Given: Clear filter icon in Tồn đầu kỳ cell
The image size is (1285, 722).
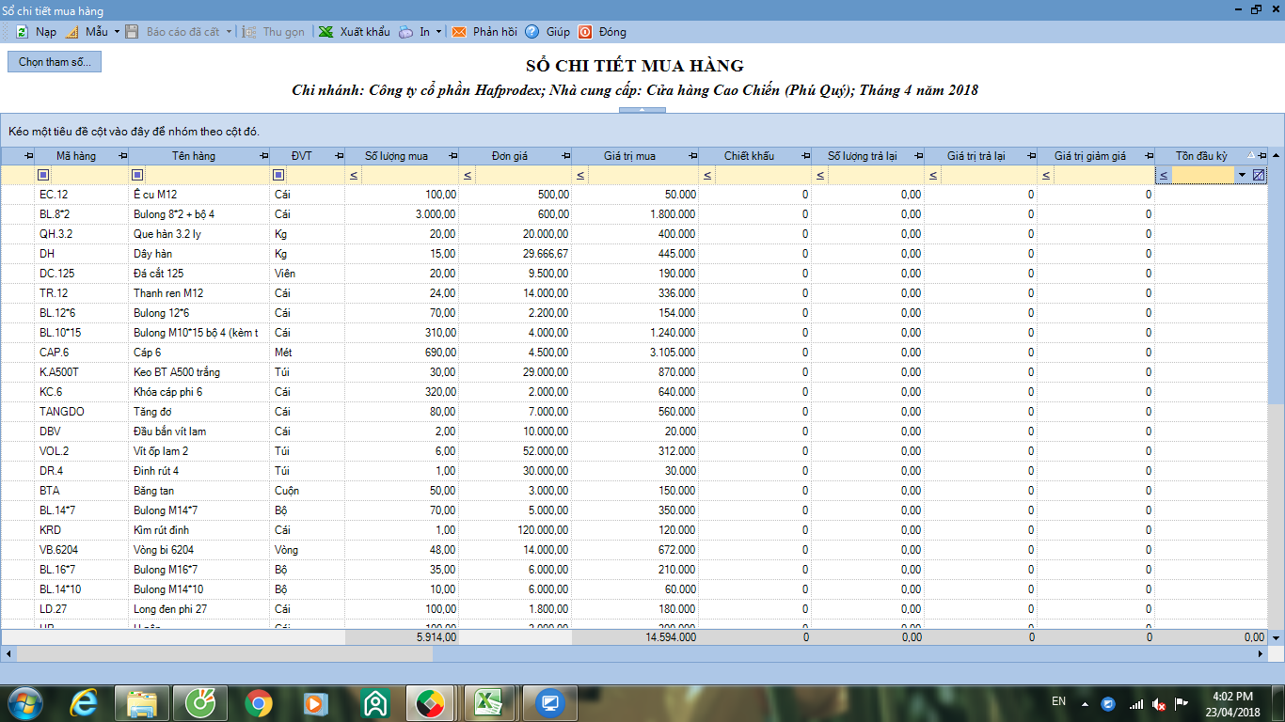Looking at the screenshot, I should (x=1259, y=175).
